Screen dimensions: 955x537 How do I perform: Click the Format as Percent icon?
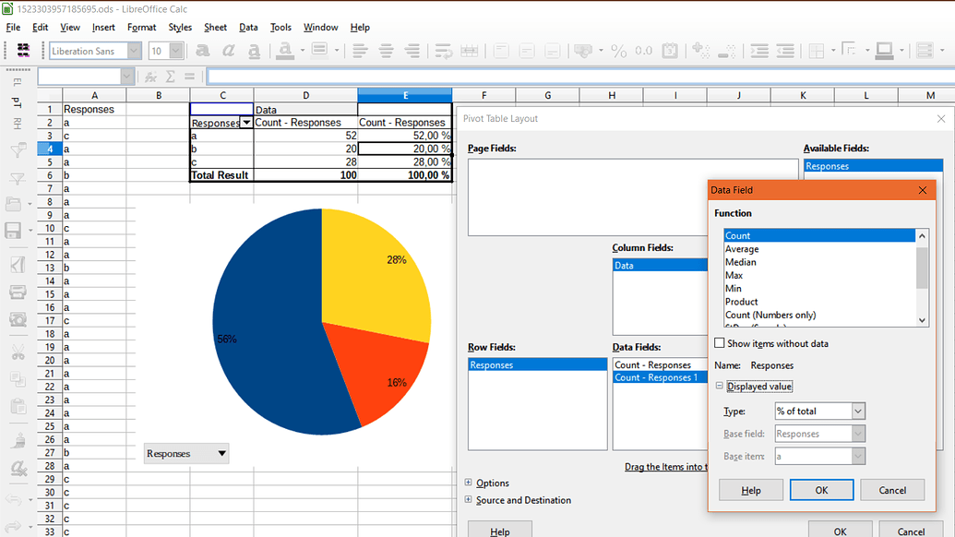point(619,51)
